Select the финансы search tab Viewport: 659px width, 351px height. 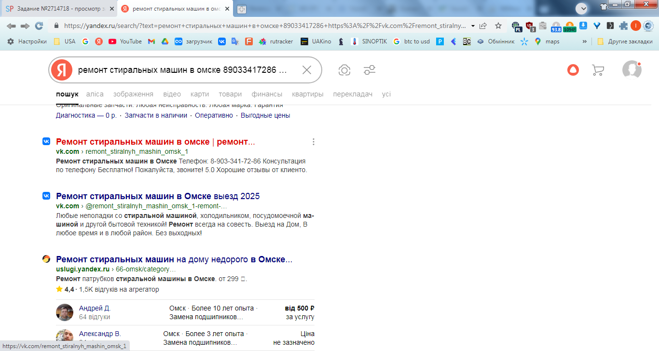click(x=267, y=94)
